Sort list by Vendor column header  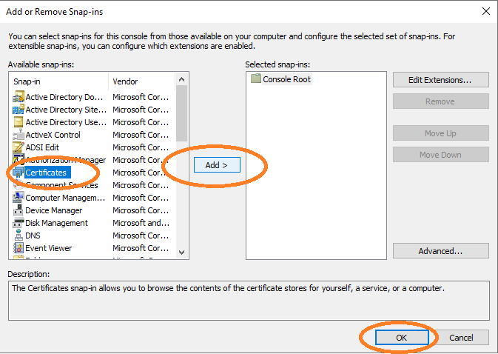(x=141, y=81)
